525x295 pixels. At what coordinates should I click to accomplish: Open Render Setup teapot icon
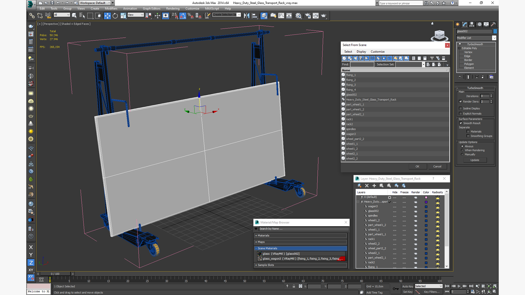pyautogui.click(x=308, y=16)
